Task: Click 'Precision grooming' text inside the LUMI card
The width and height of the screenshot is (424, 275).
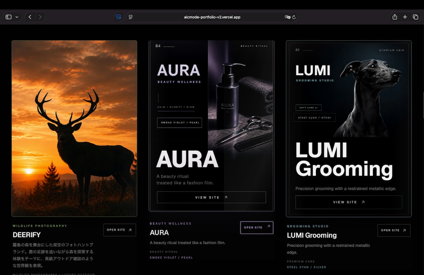Action: tap(346, 189)
